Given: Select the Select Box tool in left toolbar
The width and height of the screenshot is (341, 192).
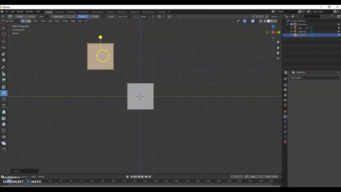Looking at the screenshot, I should click(4, 28).
